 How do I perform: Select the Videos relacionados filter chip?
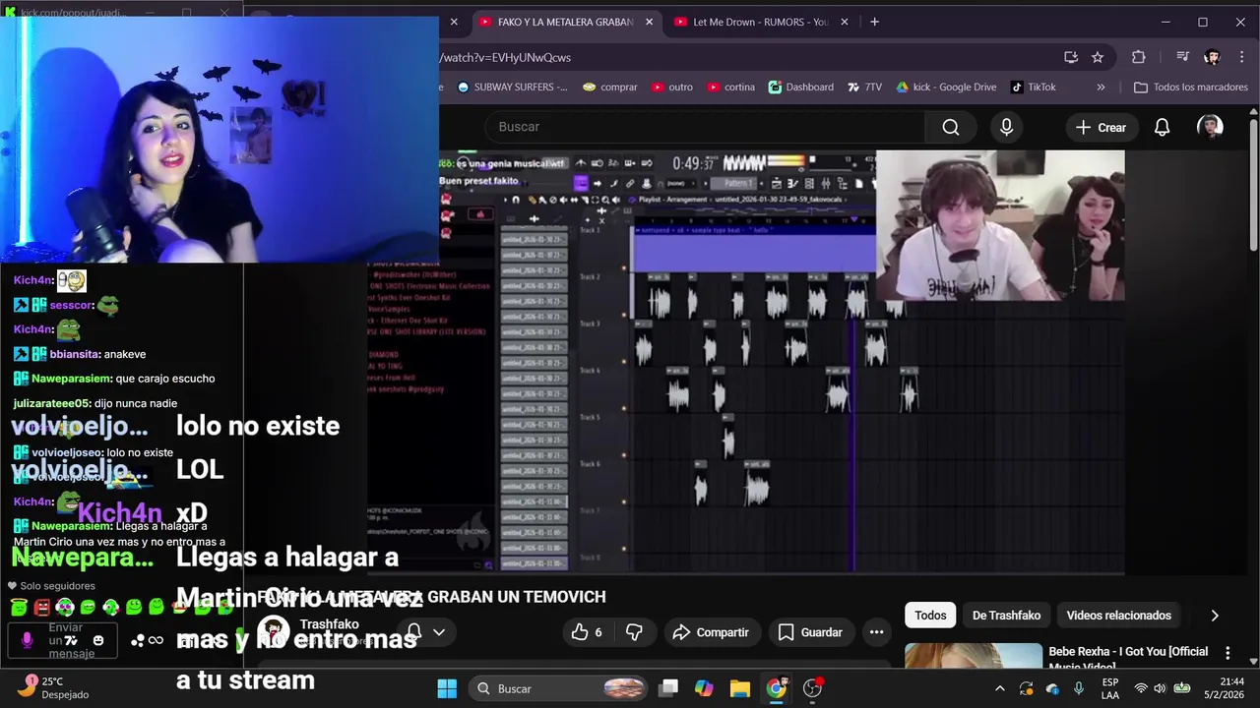point(1118,616)
